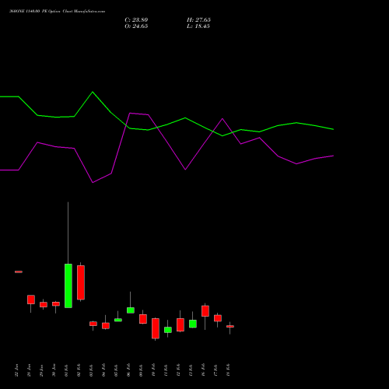Screen dimensions: 389x389
Task: Click the "02 Feb" date label
Action: coord(79,370)
